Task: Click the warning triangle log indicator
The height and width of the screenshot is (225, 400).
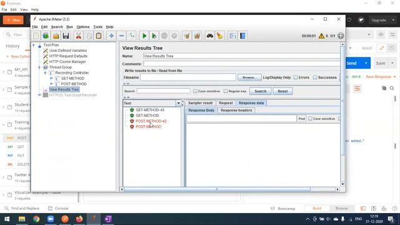Action: (321, 36)
